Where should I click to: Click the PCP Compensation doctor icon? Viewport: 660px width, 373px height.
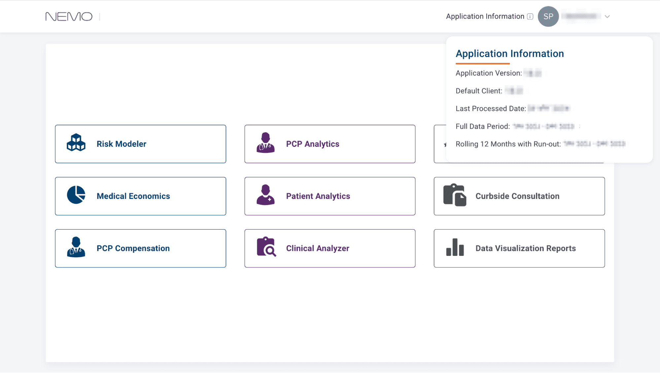coord(76,247)
